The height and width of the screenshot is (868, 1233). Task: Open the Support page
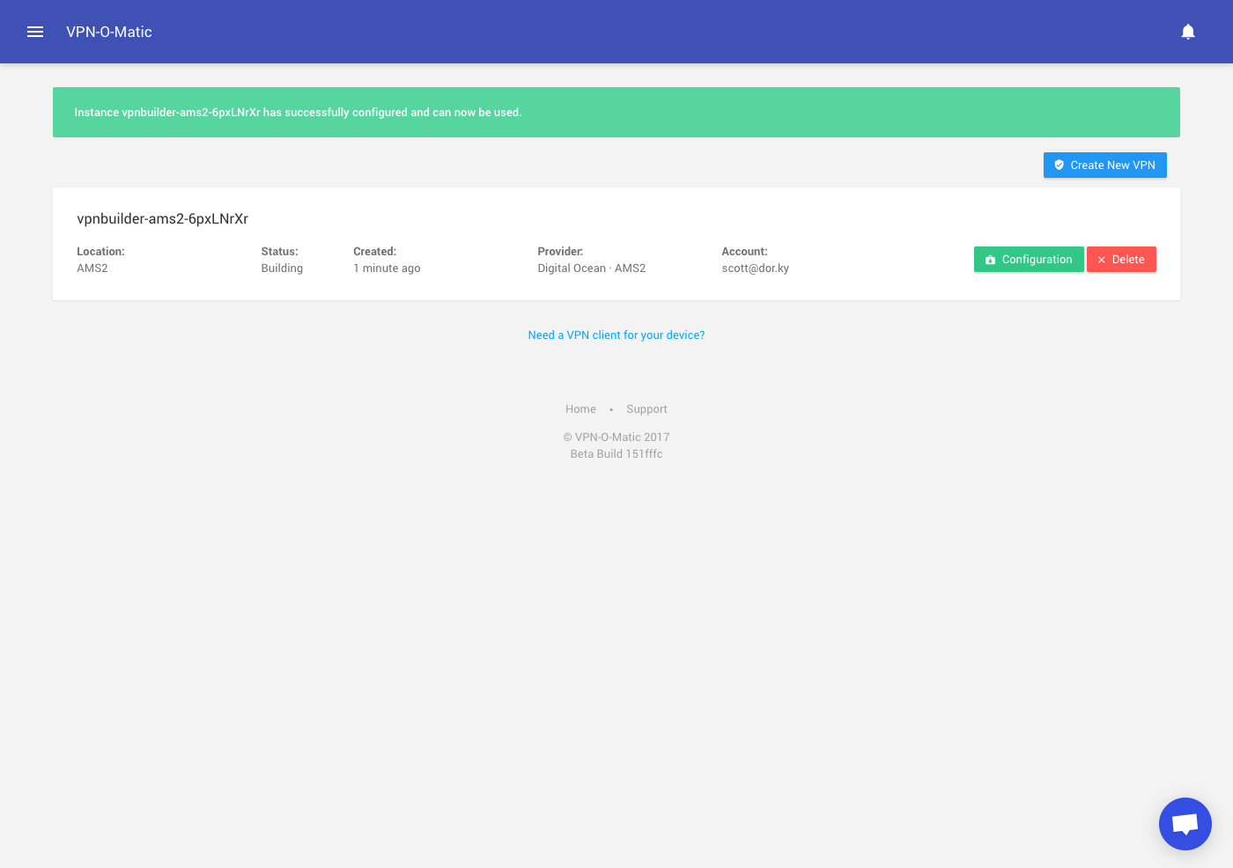(x=646, y=408)
